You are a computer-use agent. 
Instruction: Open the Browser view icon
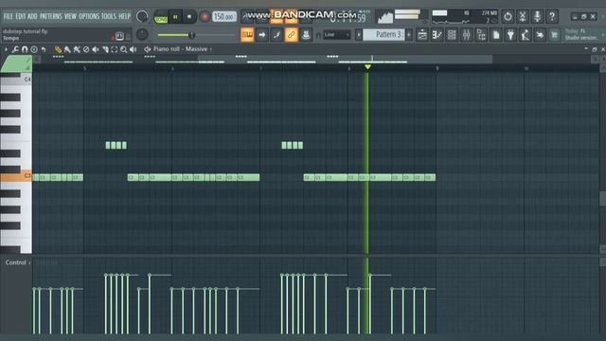tap(481, 35)
